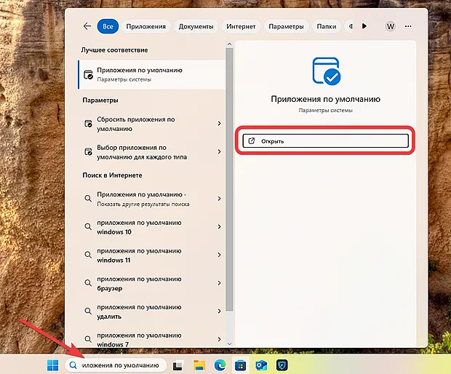Open Microsoft Store from the taskbar
Viewport: 451px width, 374px height.
pos(241,365)
